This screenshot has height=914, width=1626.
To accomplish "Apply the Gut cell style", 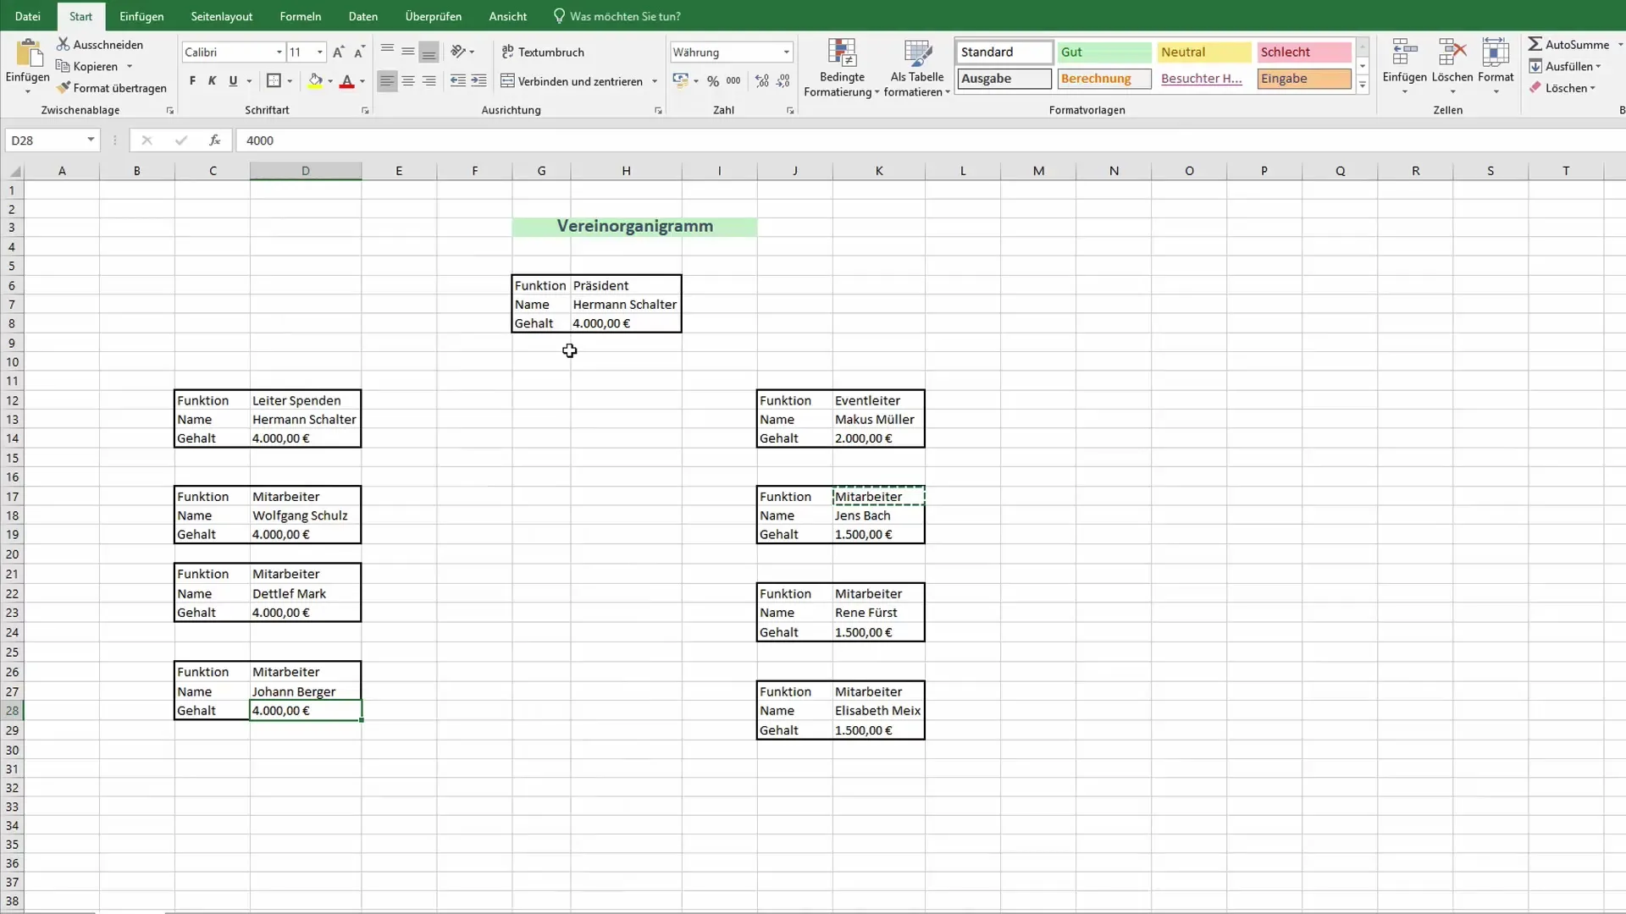I will click(1103, 52).
